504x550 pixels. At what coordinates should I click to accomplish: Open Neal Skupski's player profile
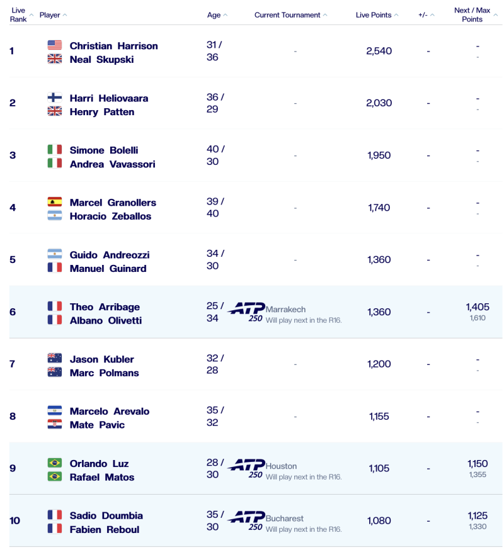coord(101,60)
